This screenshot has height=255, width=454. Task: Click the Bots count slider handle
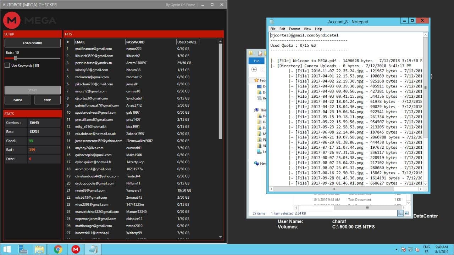pyautogui.click(x=16, y=58)
